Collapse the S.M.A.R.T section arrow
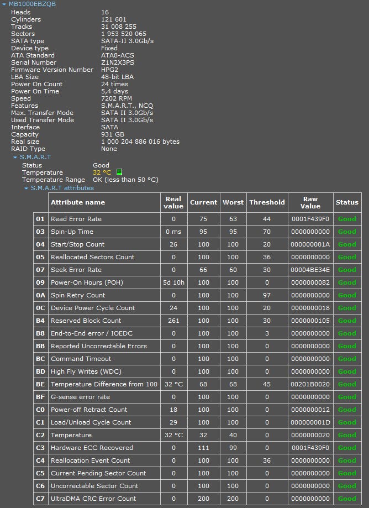Viewport: 369px width, 508px height. 15,158
